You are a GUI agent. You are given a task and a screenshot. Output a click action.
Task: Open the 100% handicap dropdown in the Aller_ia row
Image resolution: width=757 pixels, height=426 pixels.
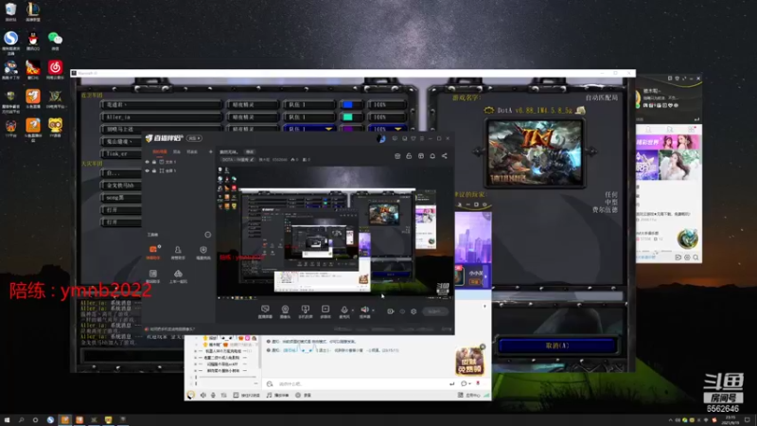(x=387, y=116)
